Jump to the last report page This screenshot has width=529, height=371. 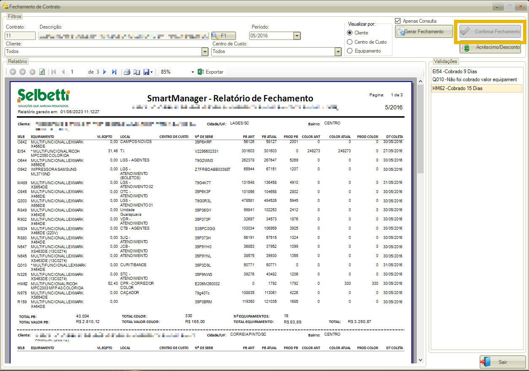[114, 72]
